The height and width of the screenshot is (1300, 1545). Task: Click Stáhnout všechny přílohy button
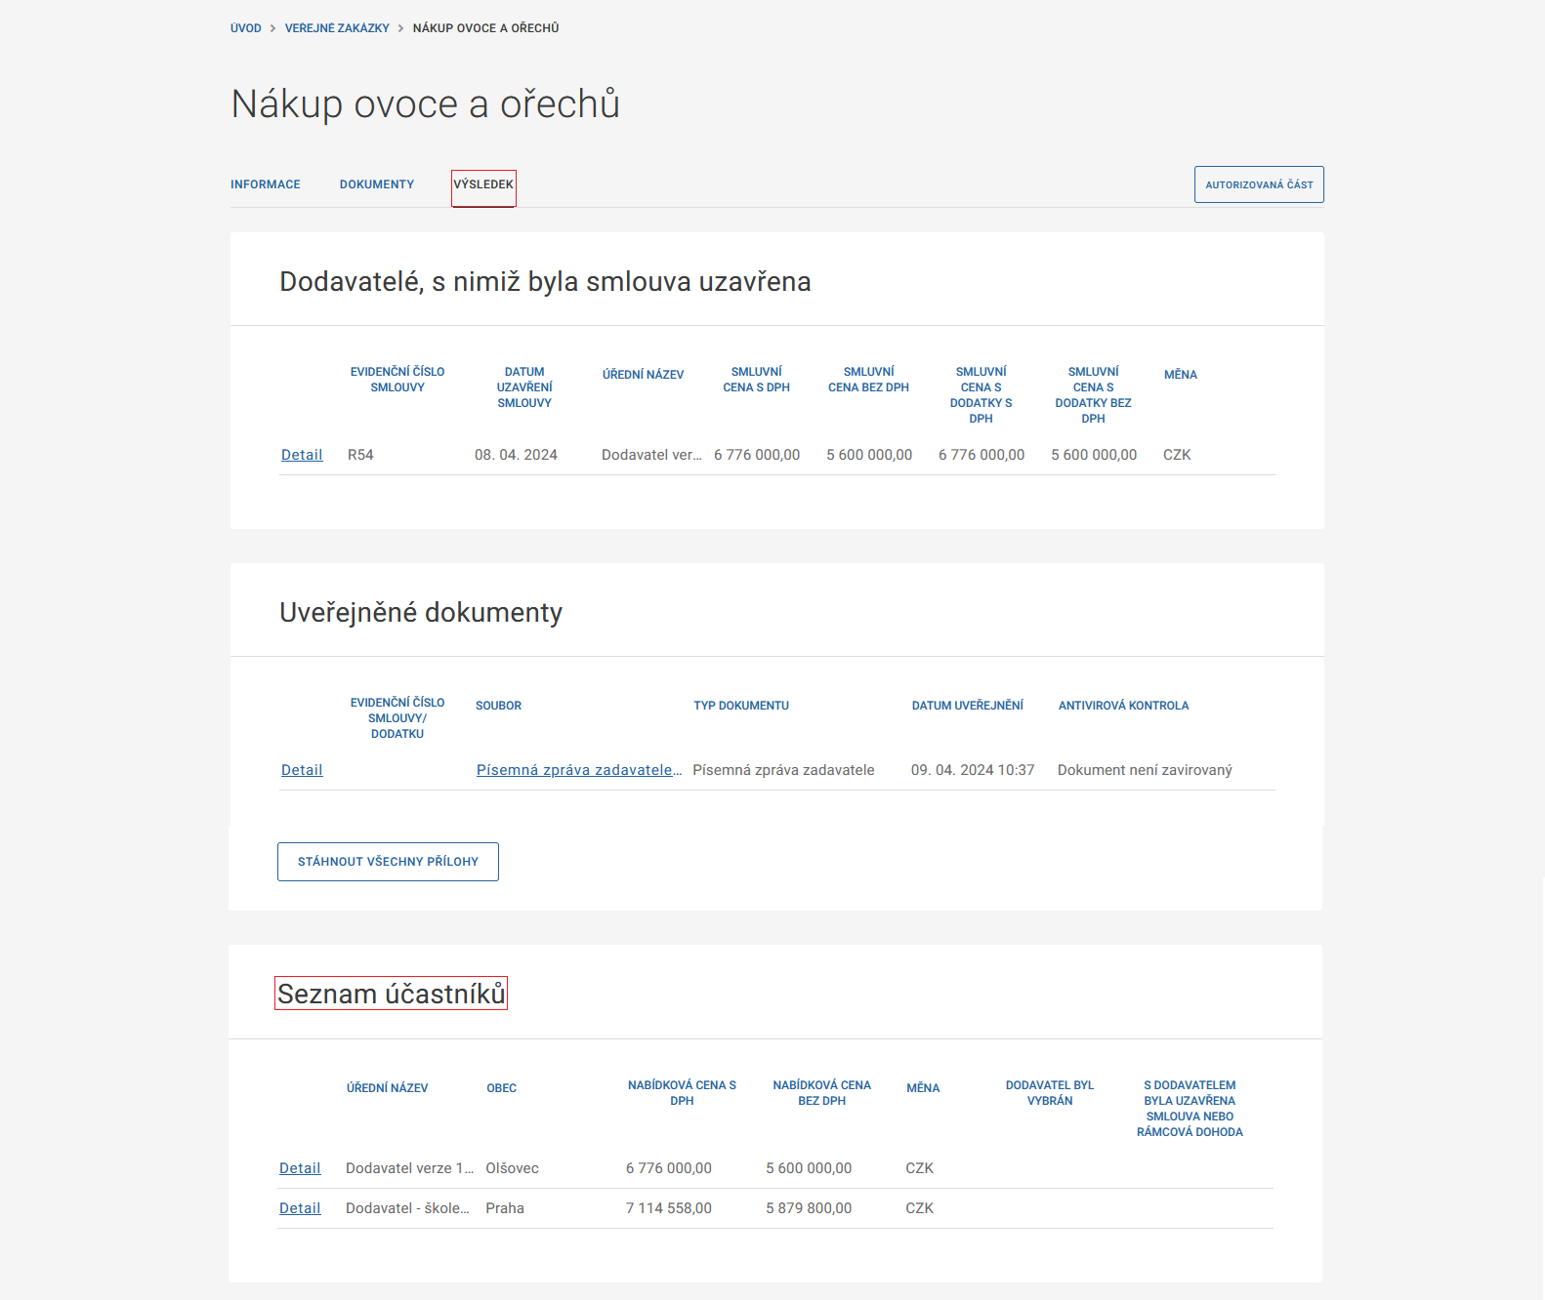click(388, 862)
